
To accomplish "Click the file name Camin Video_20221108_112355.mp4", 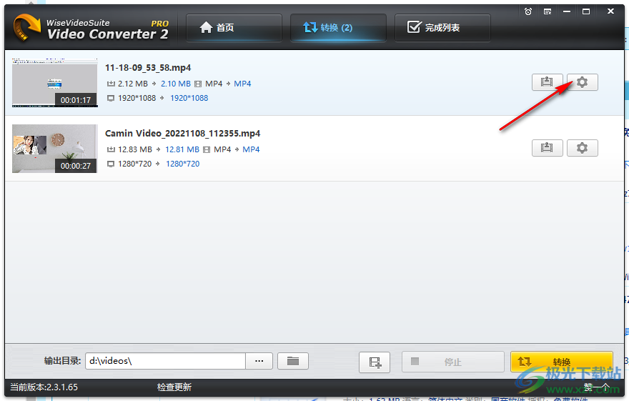I will (182, 134).
